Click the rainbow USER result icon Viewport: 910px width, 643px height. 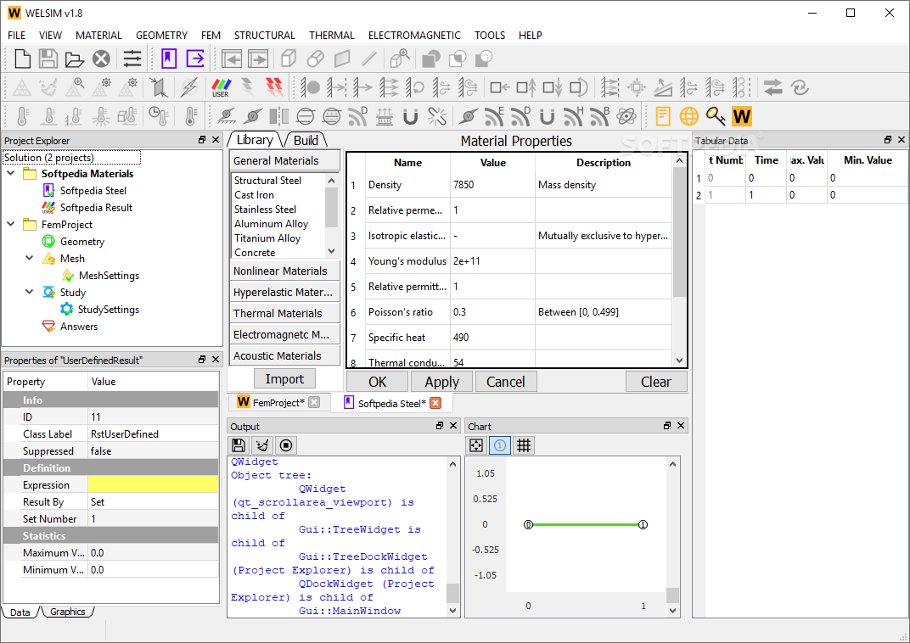click(221, 87)
